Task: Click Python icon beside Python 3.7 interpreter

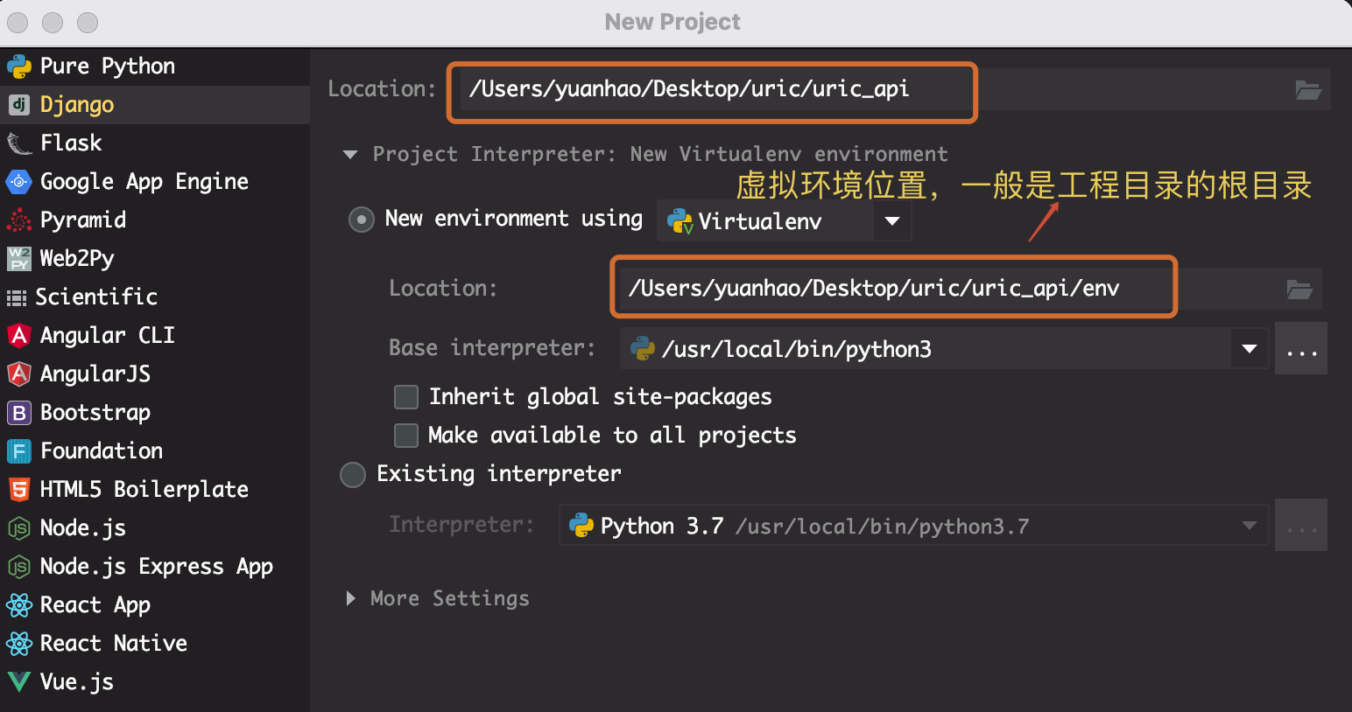Action: click(581, 526)
